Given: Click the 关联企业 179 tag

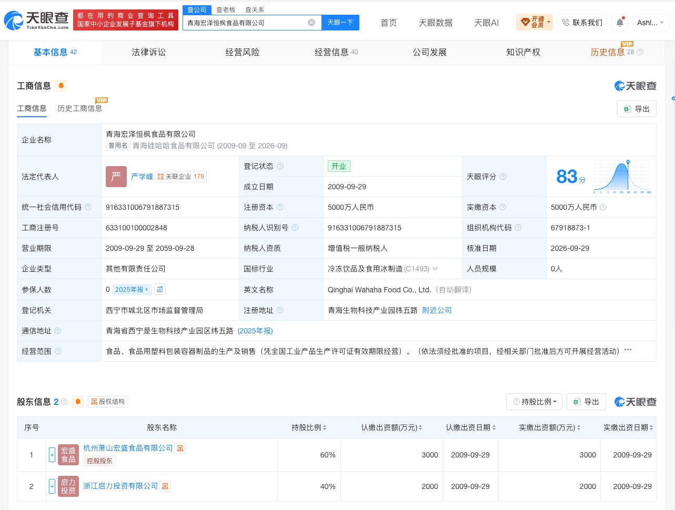Looking at the screenshot, I should [x=181, y=177].
